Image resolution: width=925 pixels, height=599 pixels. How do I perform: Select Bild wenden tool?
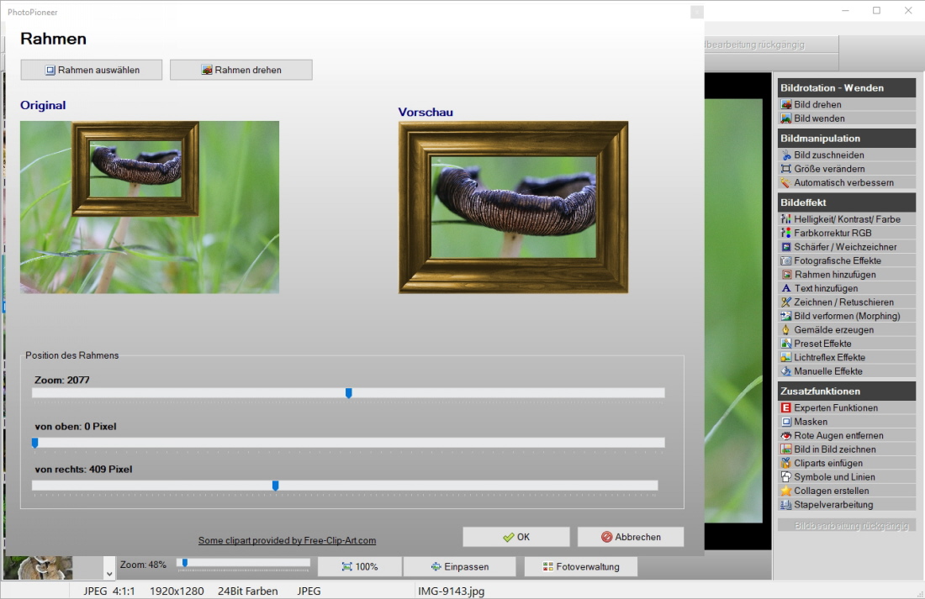tap(819, 118)
